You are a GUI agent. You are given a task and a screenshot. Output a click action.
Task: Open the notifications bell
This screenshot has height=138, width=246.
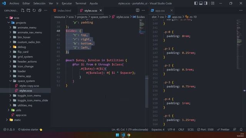pos(241,130)
